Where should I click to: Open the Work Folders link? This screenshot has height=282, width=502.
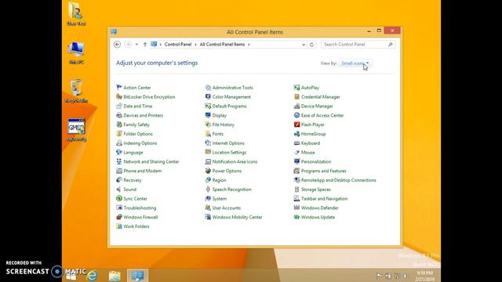point(136,226)
